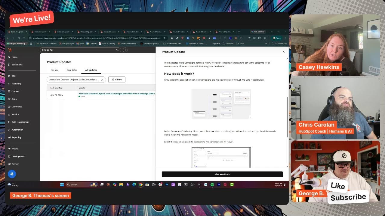Open the HubSpot Login bookmark

click(66, 43)
